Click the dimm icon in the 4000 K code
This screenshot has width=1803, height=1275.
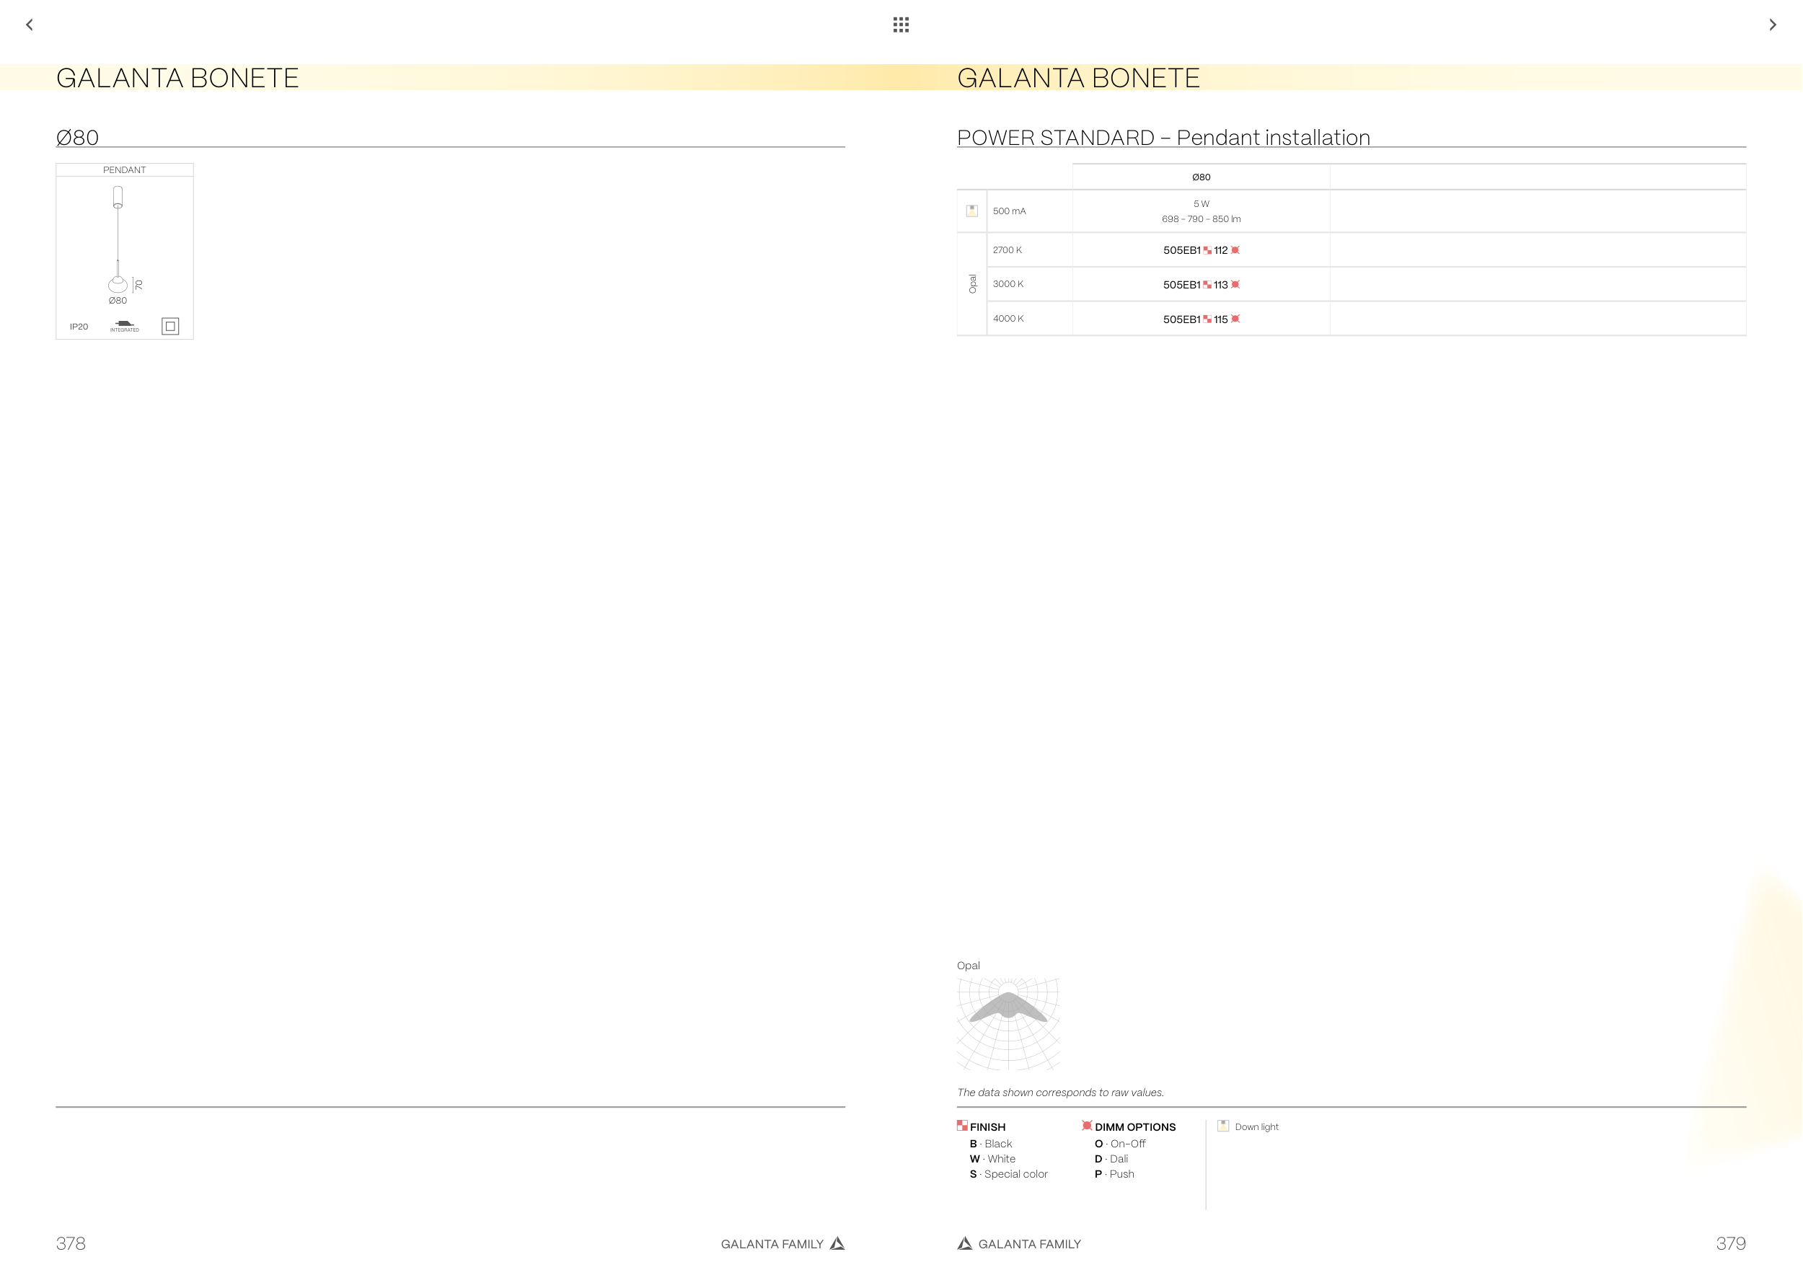click(x=1235, y=319)
